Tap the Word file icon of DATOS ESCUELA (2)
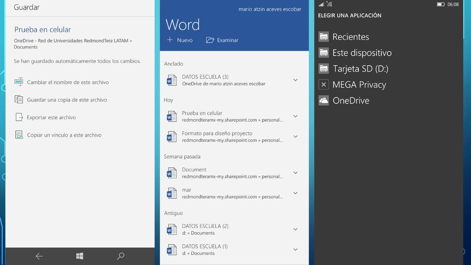The height and width of the screenshot is (265, 471). [x=172, y=230]
